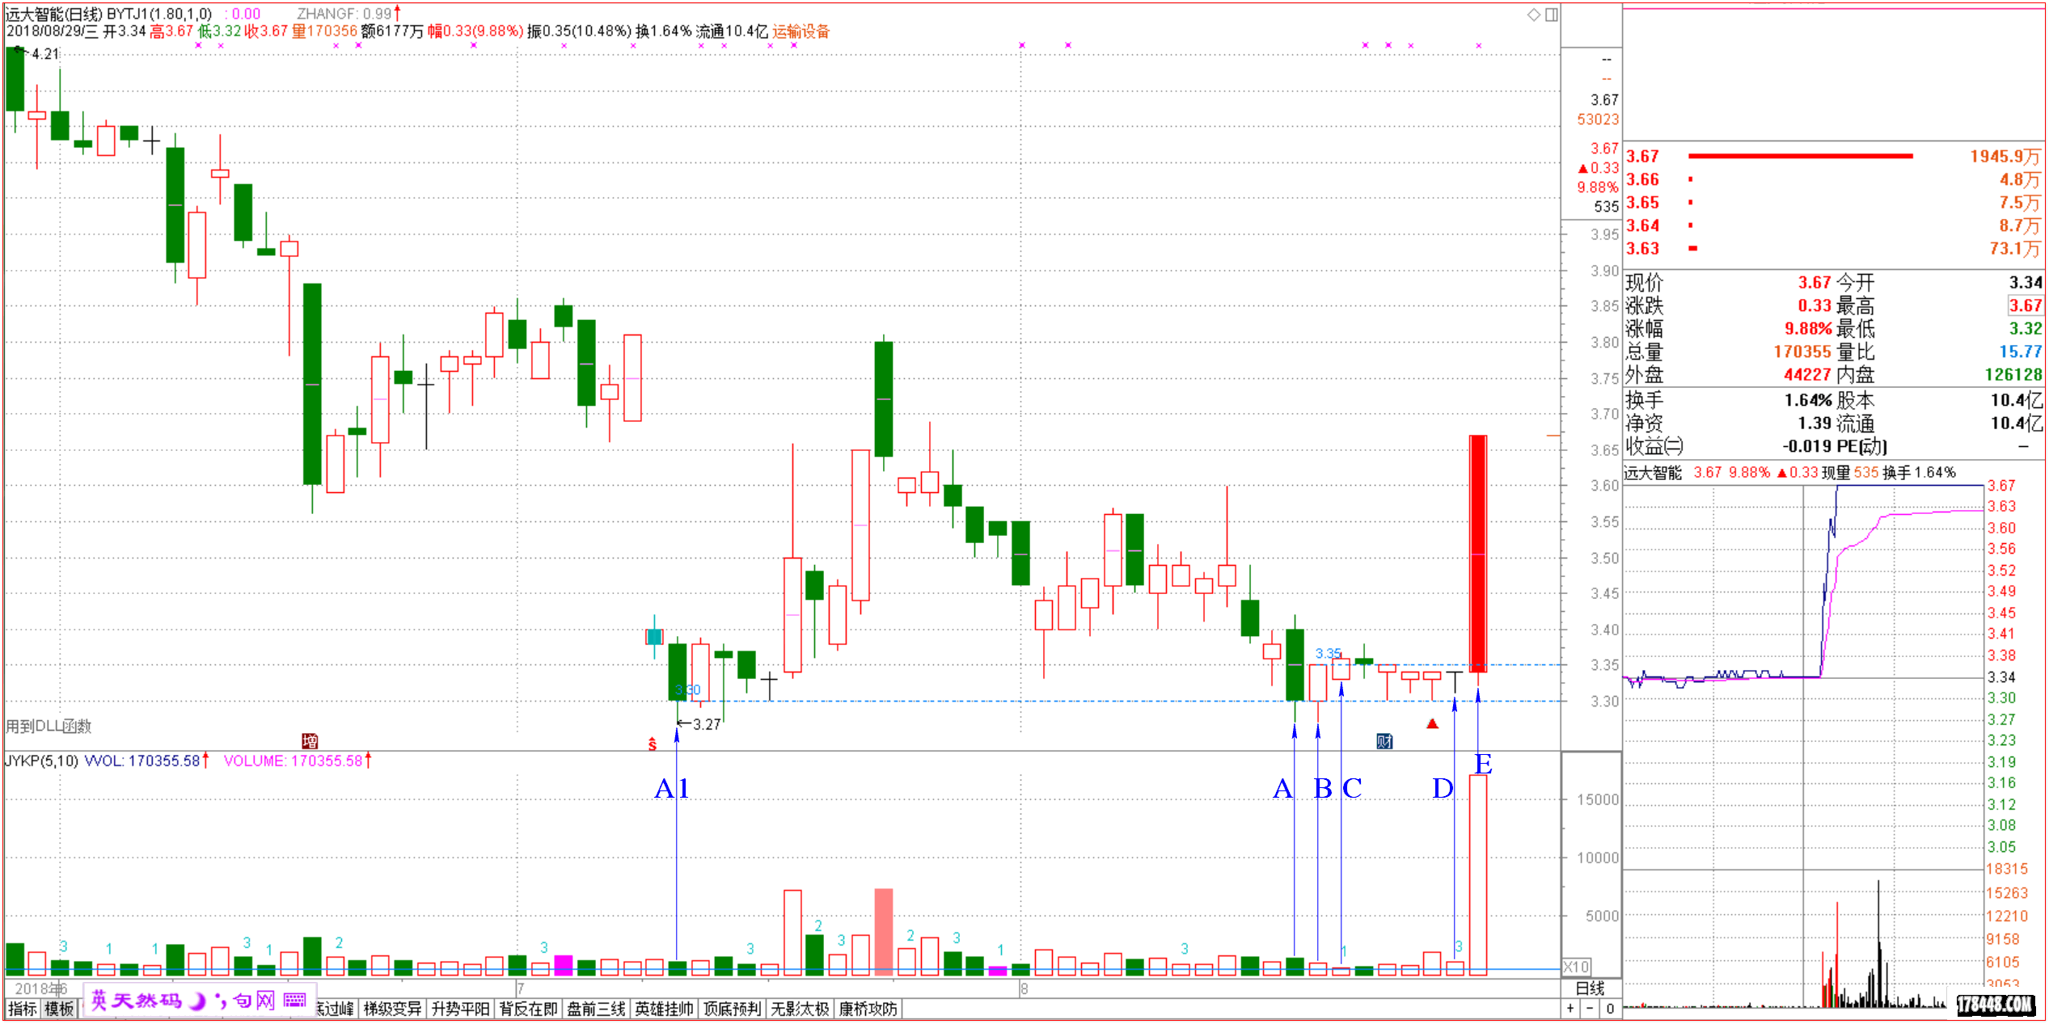The height and width of the screenshot is (1024, 2049).
Task: Click the VOLUME: 170355.58 indicator label
Action: pos(293,761)
